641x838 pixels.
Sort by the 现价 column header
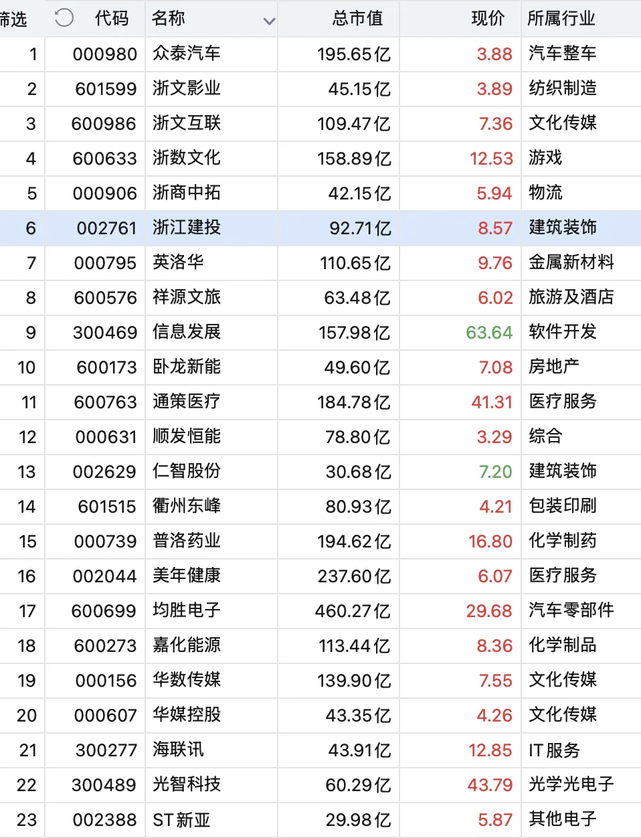488,18
